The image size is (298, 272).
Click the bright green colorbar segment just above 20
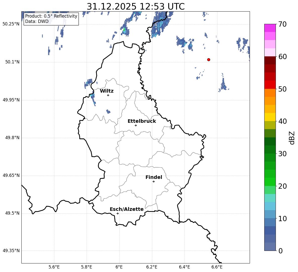click(270, 182)
